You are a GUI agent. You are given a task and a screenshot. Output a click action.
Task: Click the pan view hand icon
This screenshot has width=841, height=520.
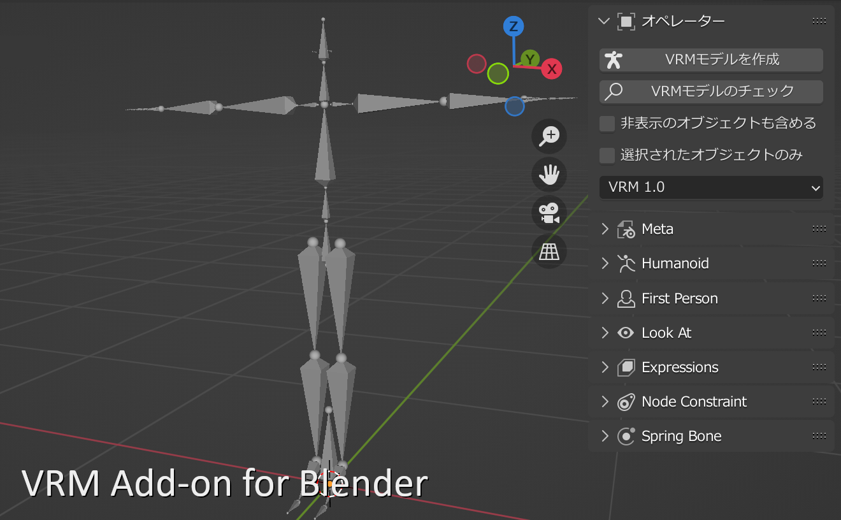(549, 174)
